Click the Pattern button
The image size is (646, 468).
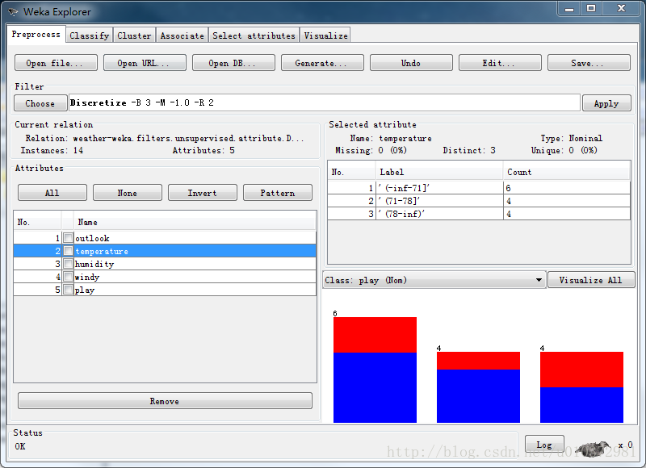click(x=278, y=193)
